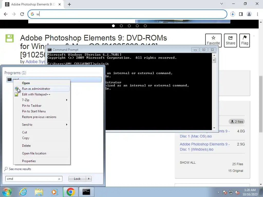
Task: Choose Cut in the context menu
Action: pyautogui.click(x=42, y=132)
